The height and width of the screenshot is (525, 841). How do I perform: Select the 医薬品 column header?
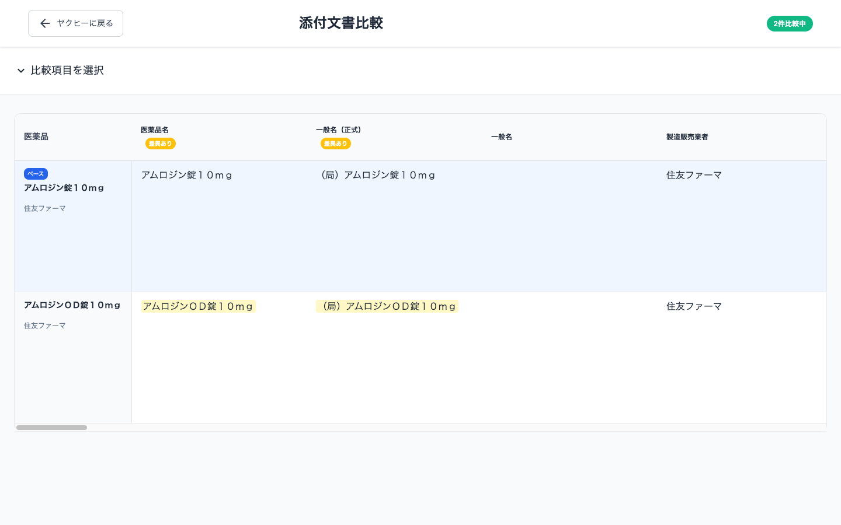[x=36, y=136]
